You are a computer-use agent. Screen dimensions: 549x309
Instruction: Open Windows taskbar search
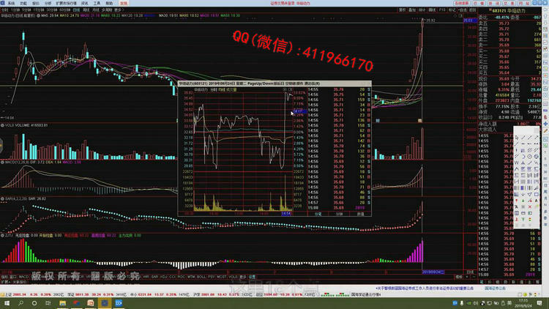pyautogui.click(x=20, y=303)
